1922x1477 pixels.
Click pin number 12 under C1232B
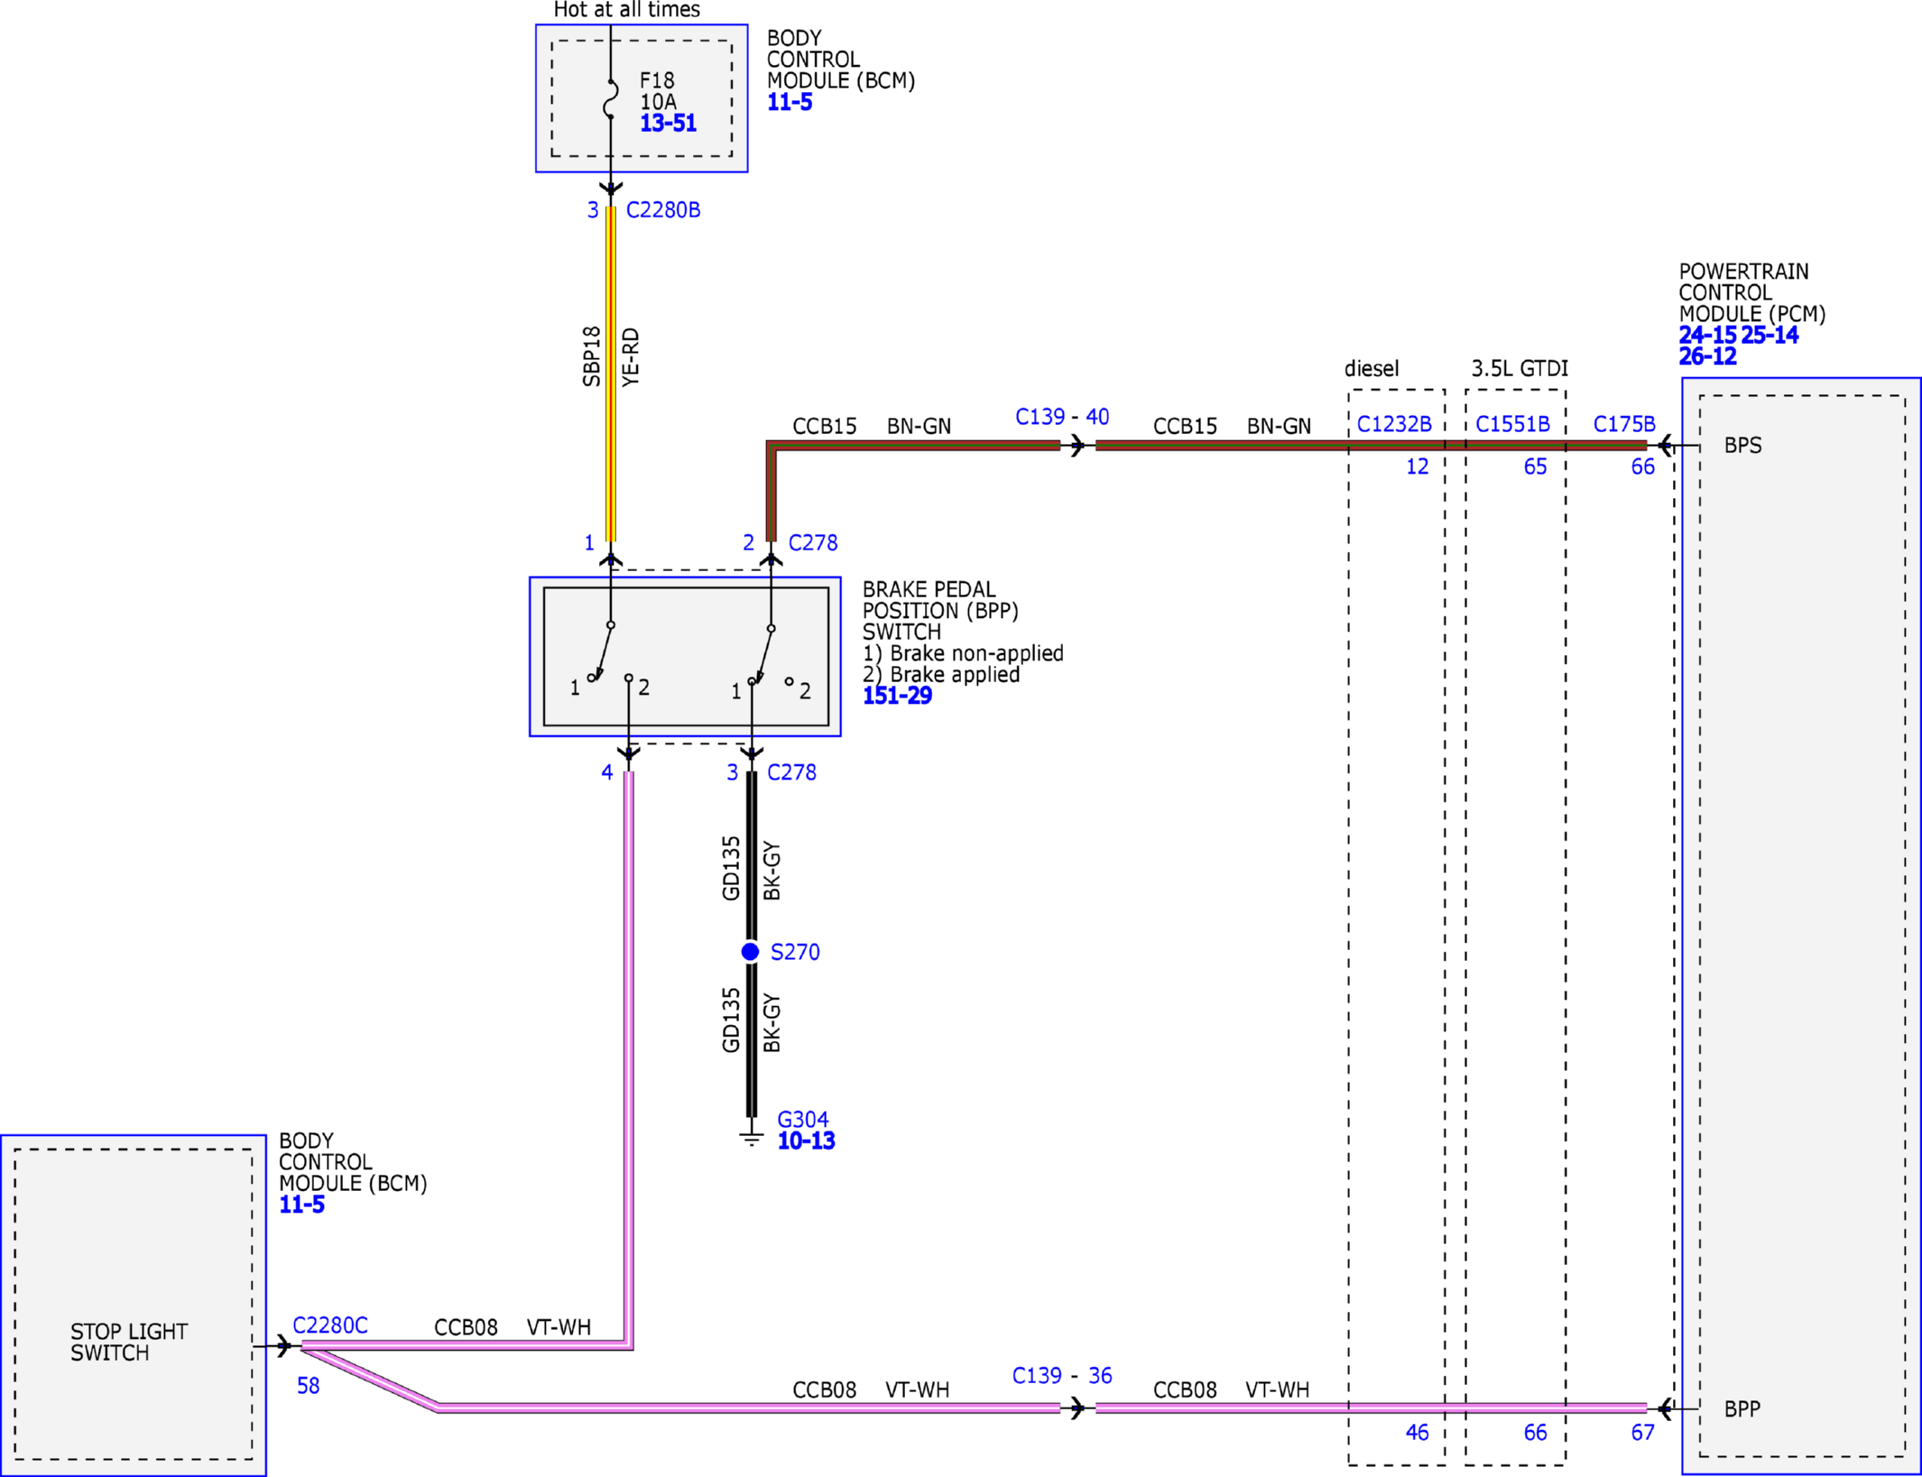[1417, 467]
